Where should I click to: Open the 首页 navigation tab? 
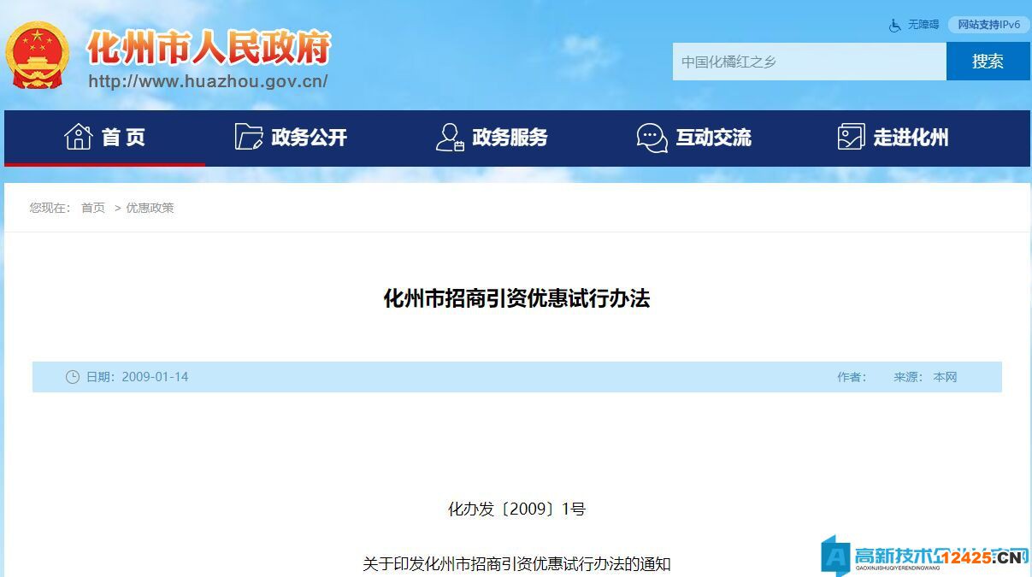coord(123,137)
